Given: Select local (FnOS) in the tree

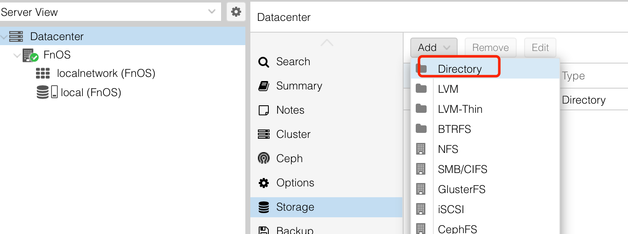Looking at the screenshot, I should pyautogui.click(x=91, y=92).
